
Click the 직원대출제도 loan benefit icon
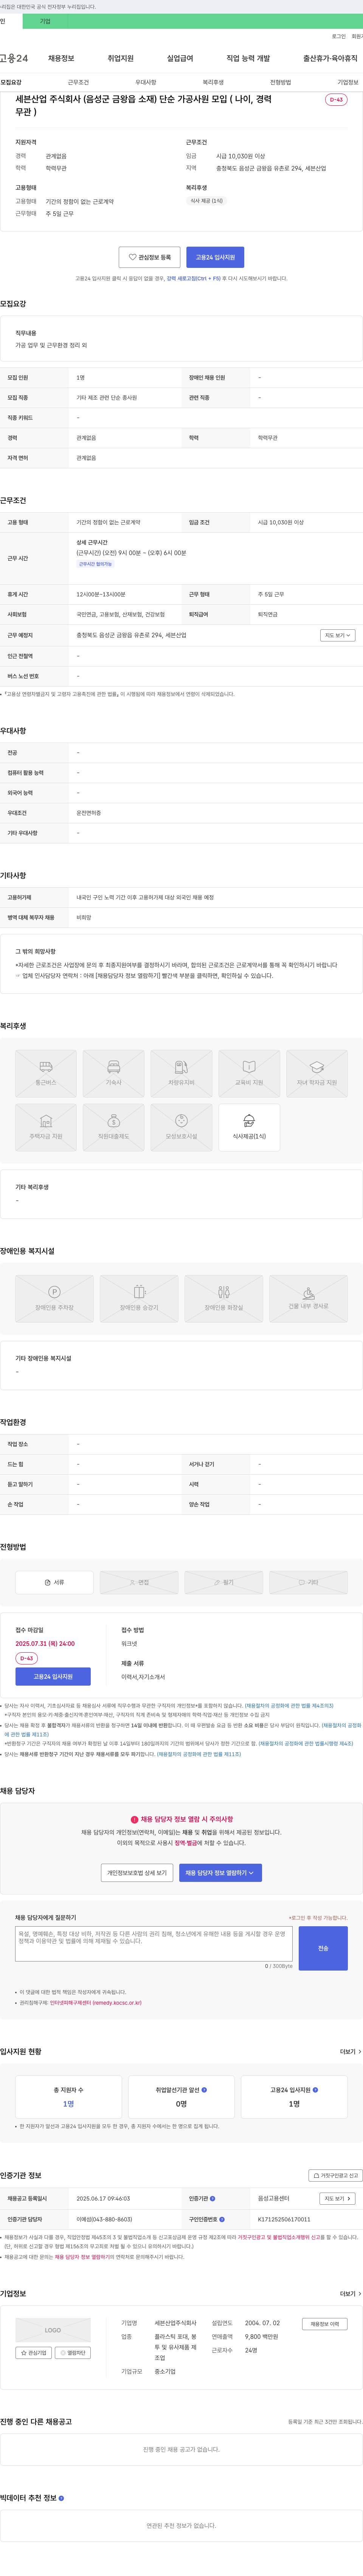(x=114, y=1127)
